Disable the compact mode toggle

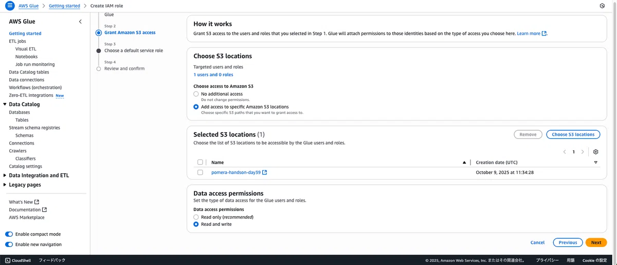pyautogui.click(x=9, y=234)
